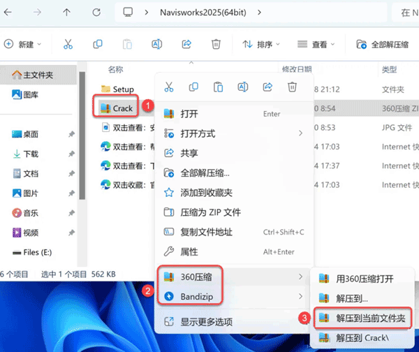Screen dimensions: 419x352
Task: Select the 双击收藏 shortcut file
Action: coord(128,184)
